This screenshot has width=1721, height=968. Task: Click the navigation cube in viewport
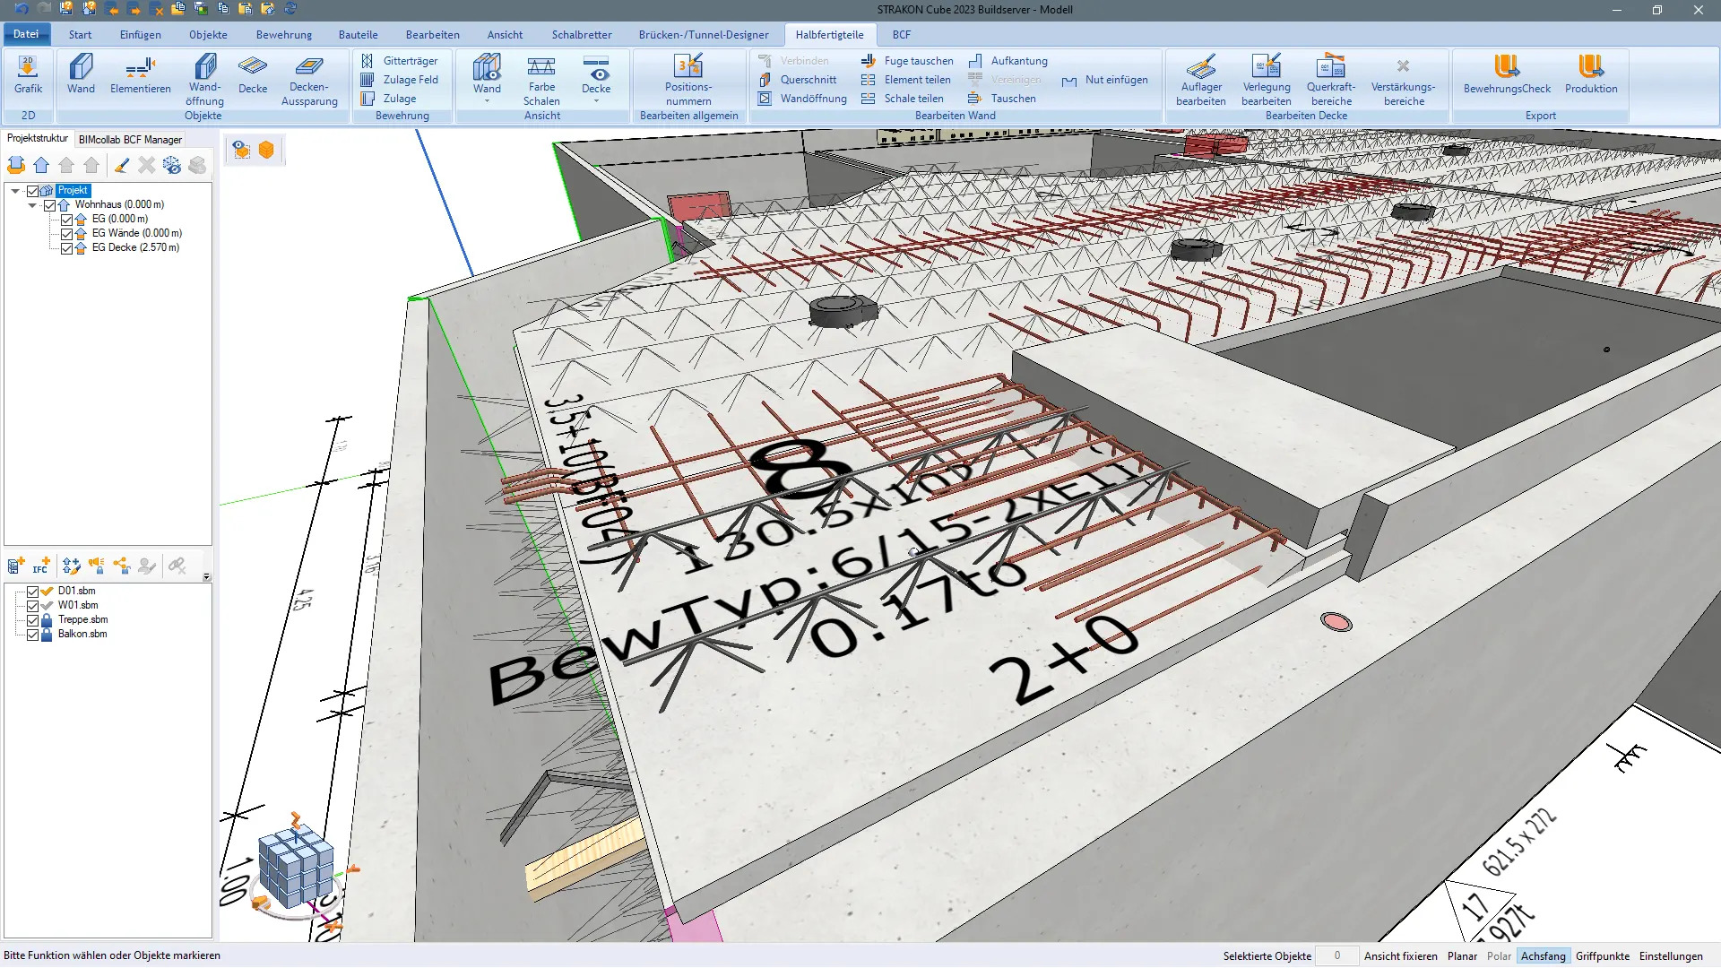tap(296, 866)
